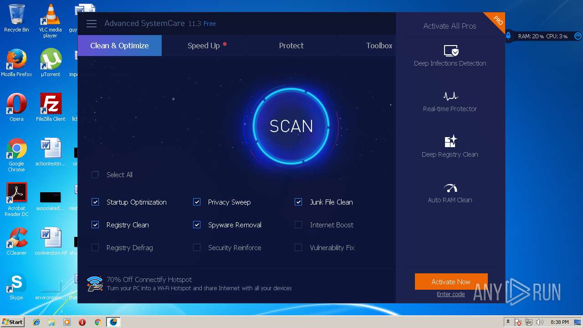Switch to Speed Up tab
The image size is (583, 328).
click(x=204, y=46)
